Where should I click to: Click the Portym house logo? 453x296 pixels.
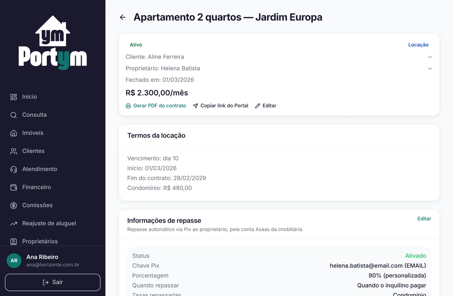pyautogui.click(x=53, y=42)
